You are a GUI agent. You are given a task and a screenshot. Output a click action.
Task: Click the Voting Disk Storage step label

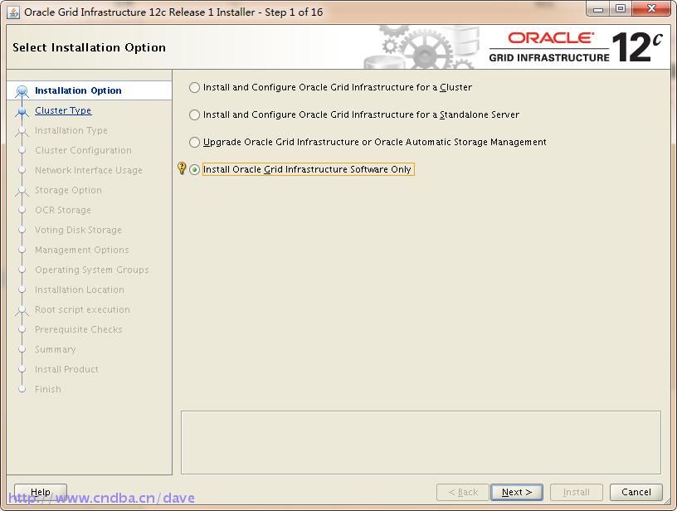pos(78,230)
